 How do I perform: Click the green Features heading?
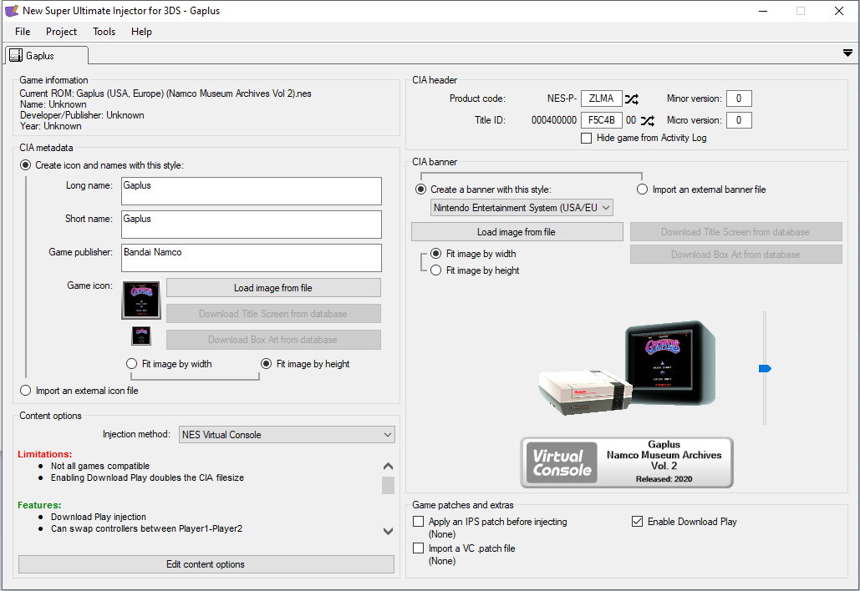pos(39,505)
